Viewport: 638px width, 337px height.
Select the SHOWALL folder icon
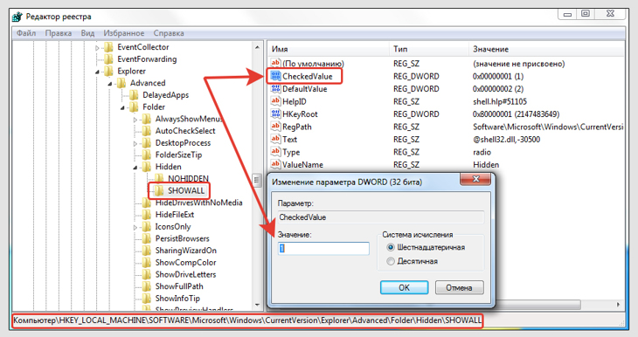(x=159, y=190)
